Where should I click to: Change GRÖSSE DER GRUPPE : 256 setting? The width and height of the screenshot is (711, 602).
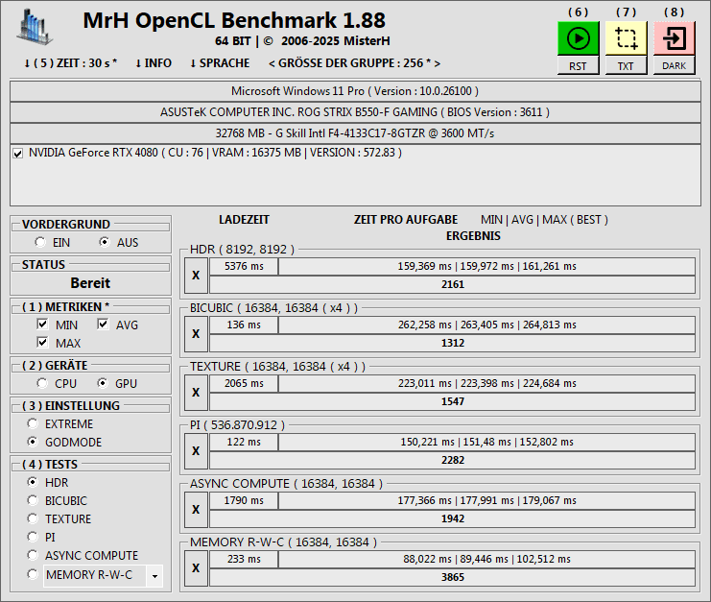coord(355,63)
